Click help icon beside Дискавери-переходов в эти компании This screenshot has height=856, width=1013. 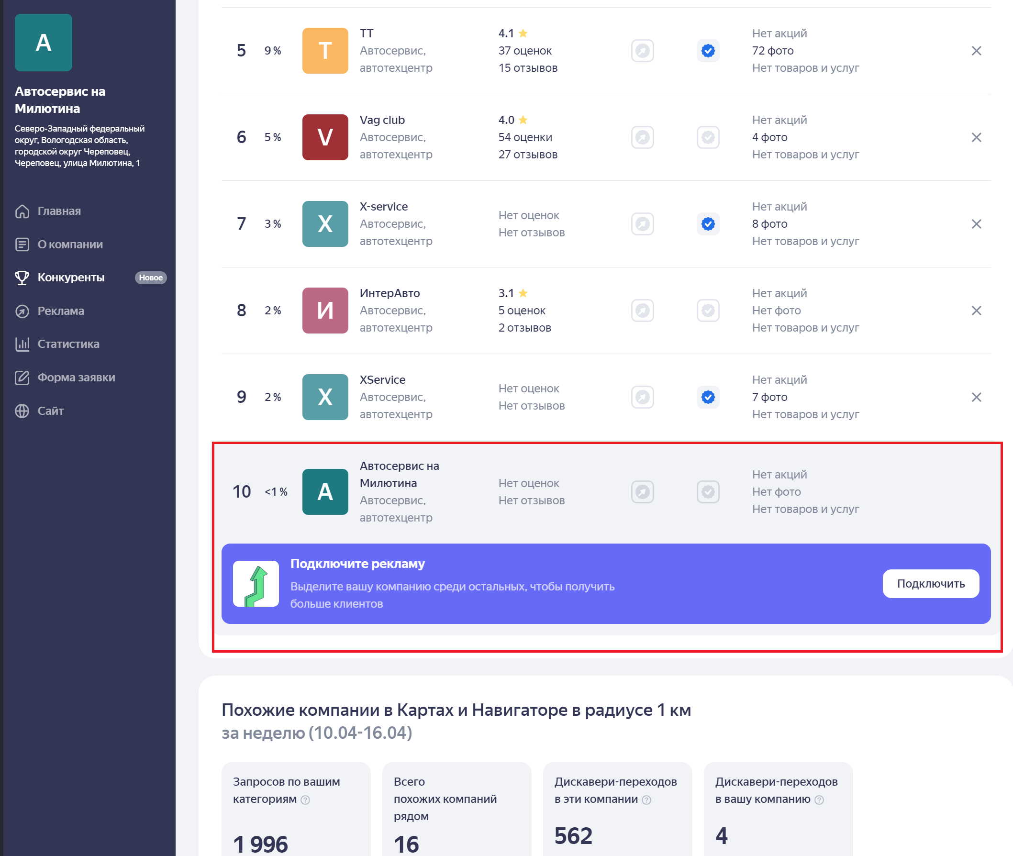pyautogui.click(x=646, y=800)
